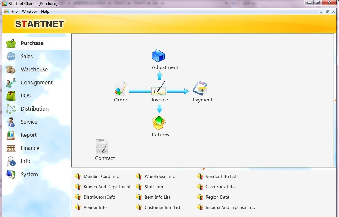This screenshot has width=339, height=217.
Task: Switch to the Warehouse module label
Action: point(34,69)
